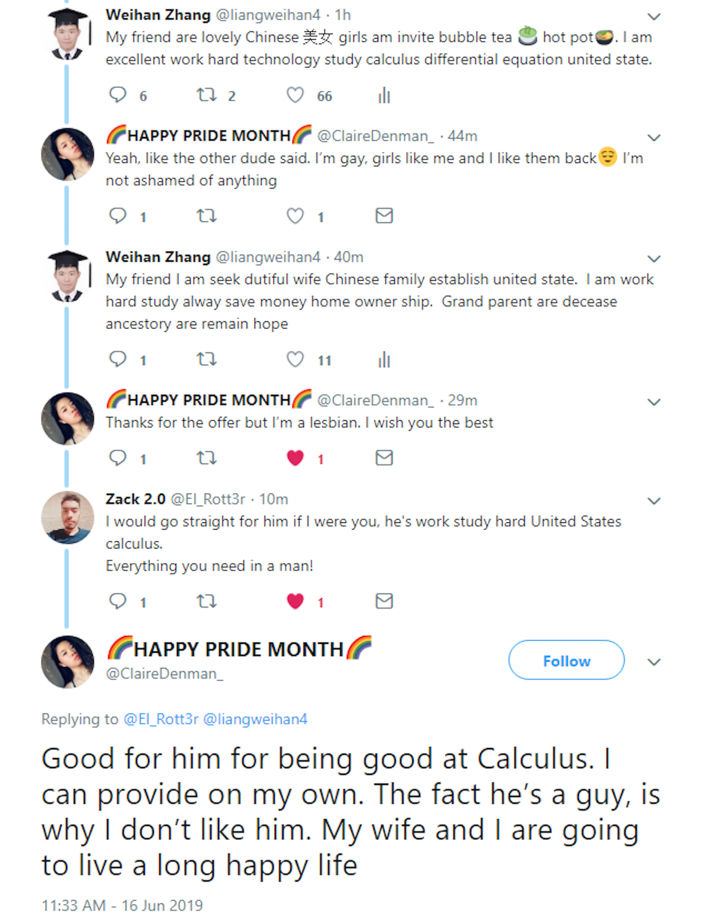This screenshot has width=706, height=922.
Task: Unlike the 'I'm a lesbian' tweet
Action: click(x=295, y=458)
